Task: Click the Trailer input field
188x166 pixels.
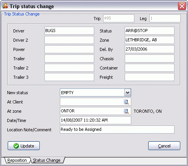Action: point(69,58)
